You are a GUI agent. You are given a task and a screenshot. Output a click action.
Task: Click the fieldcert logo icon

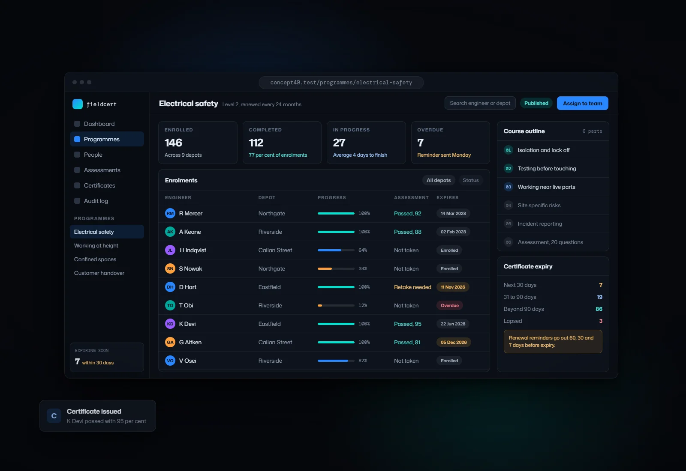pos(78,104)
